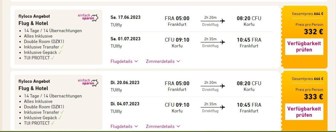Open Zimmerdetails for the 20.06.2023 offer
The height and width of the screenshot is (132, 336).
(163, 126)
